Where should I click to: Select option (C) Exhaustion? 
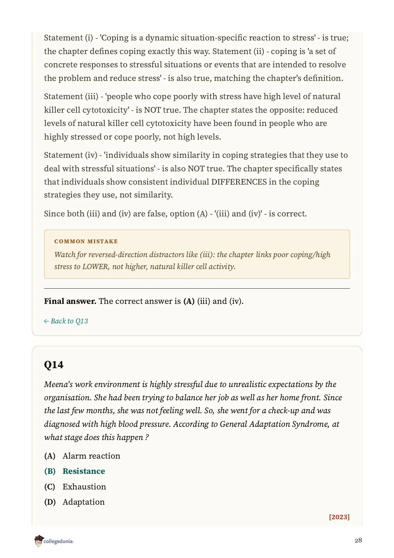tap(75, 487)
